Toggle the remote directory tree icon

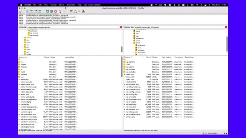36,11
